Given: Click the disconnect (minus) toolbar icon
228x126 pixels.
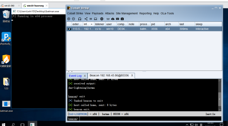Looking at the screenshot, I should point(73,19).
